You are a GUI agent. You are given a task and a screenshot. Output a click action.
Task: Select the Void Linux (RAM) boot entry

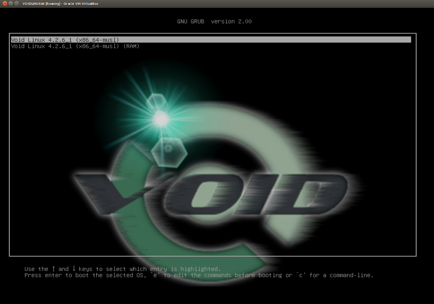click(75, 46)
